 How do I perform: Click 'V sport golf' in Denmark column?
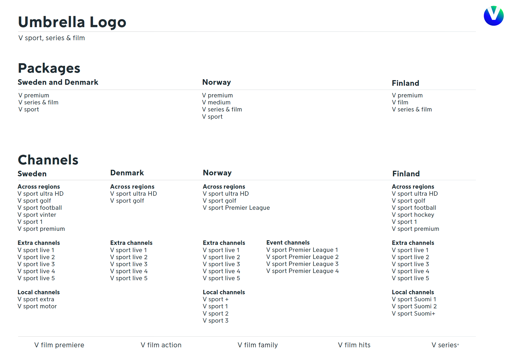coord(127,201)
